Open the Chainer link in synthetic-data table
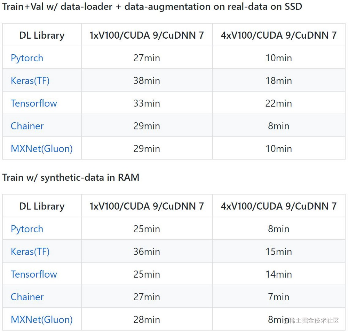Viewport: 348px width, 333px height. click(x=27, y=297)
